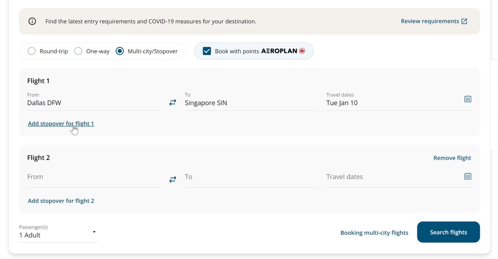
Task: Open the Passenger(s) dropdown
Action: pyautogui.click(x=58, y=232)
